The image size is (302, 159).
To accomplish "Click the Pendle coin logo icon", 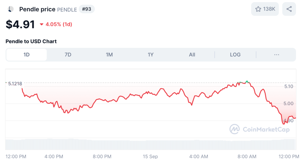I will 11,9.
